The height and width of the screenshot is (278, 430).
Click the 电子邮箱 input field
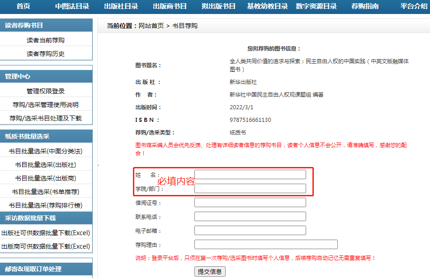point(250,231)
